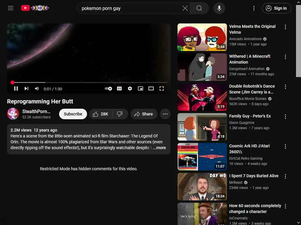Screen dimensions: 301x225
Task: Click the Withered Minecraft Animation thumbnail
Action: point(202,67)
